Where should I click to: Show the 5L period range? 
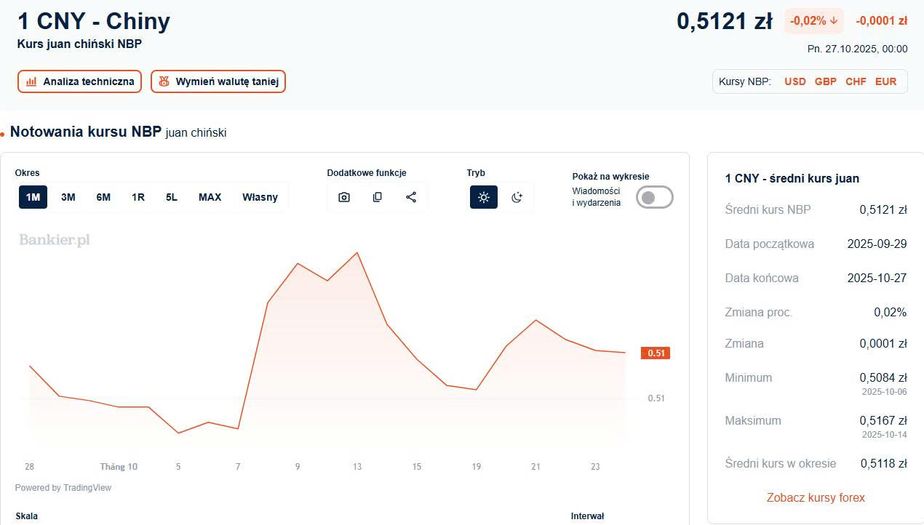(x=172, y=197)
